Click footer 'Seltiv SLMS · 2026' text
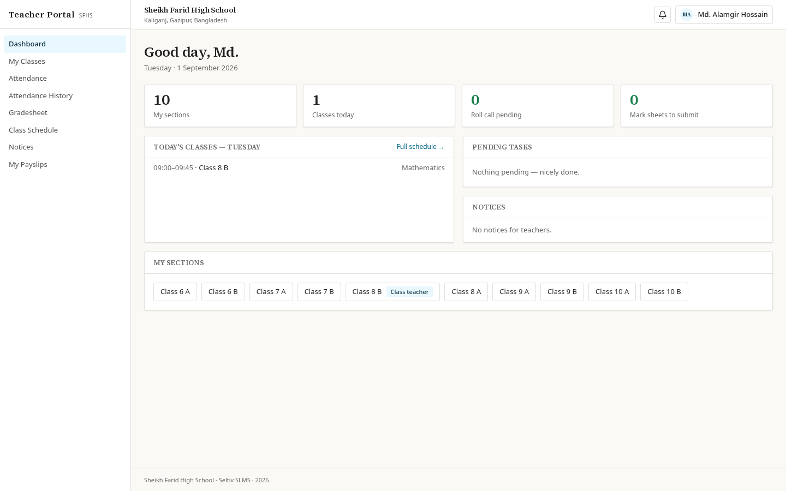 pyautogui.click(x=243, y=480)
